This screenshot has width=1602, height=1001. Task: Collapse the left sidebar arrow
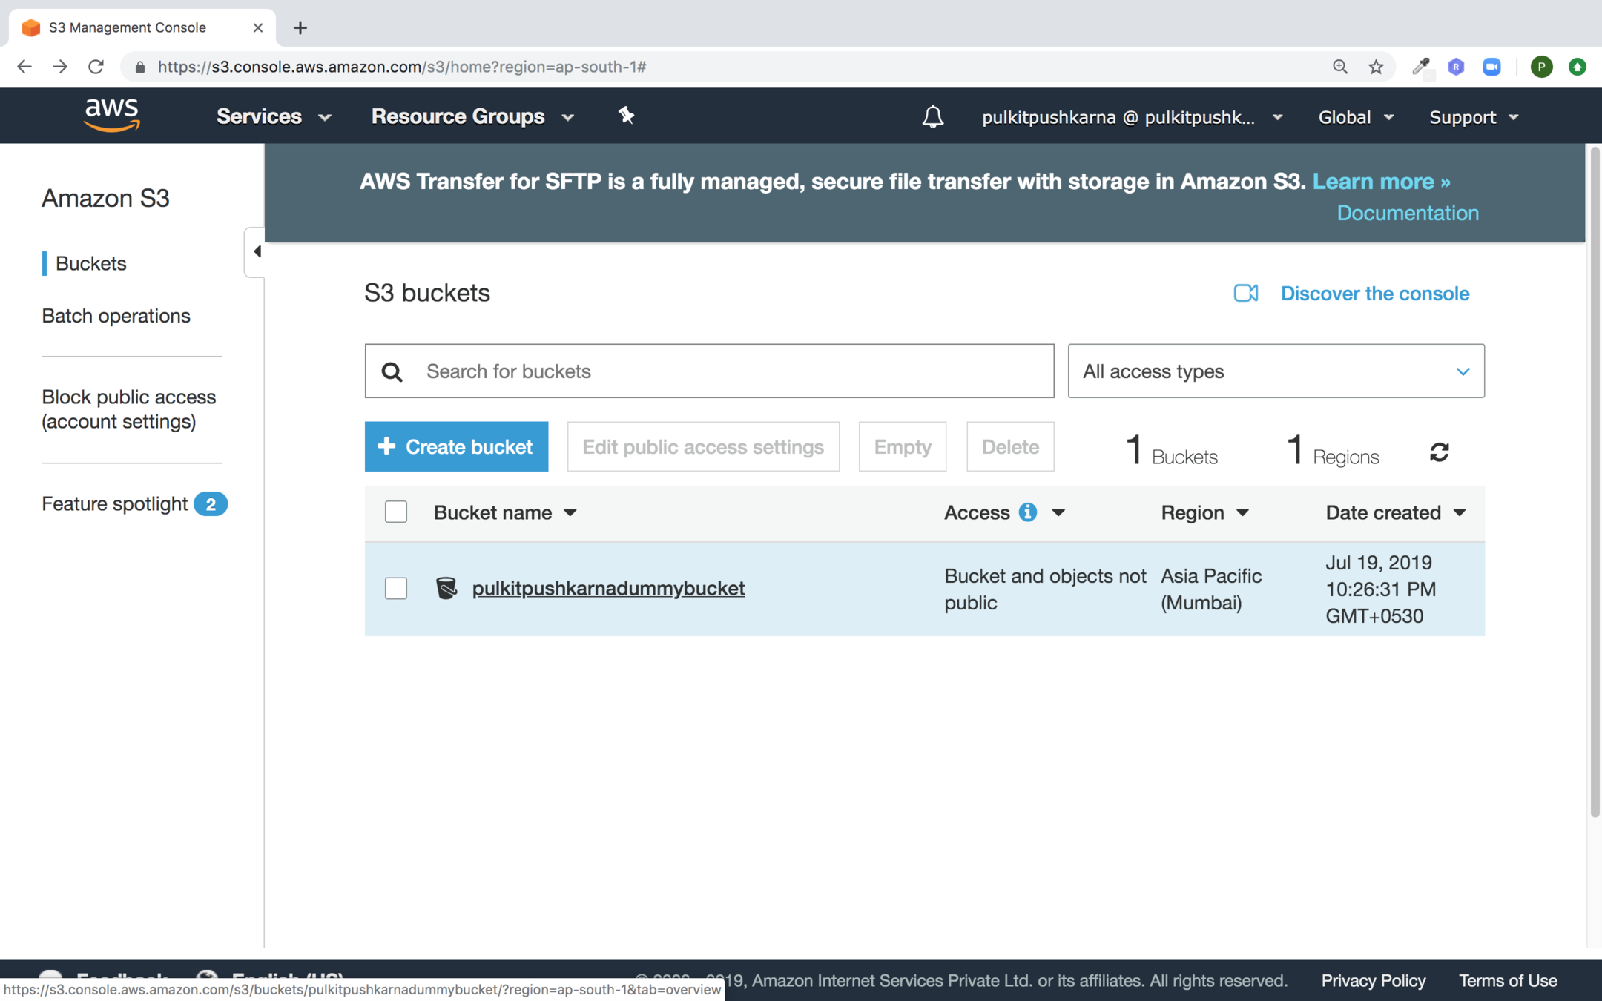pyautogui.click(x=257, y=251)
